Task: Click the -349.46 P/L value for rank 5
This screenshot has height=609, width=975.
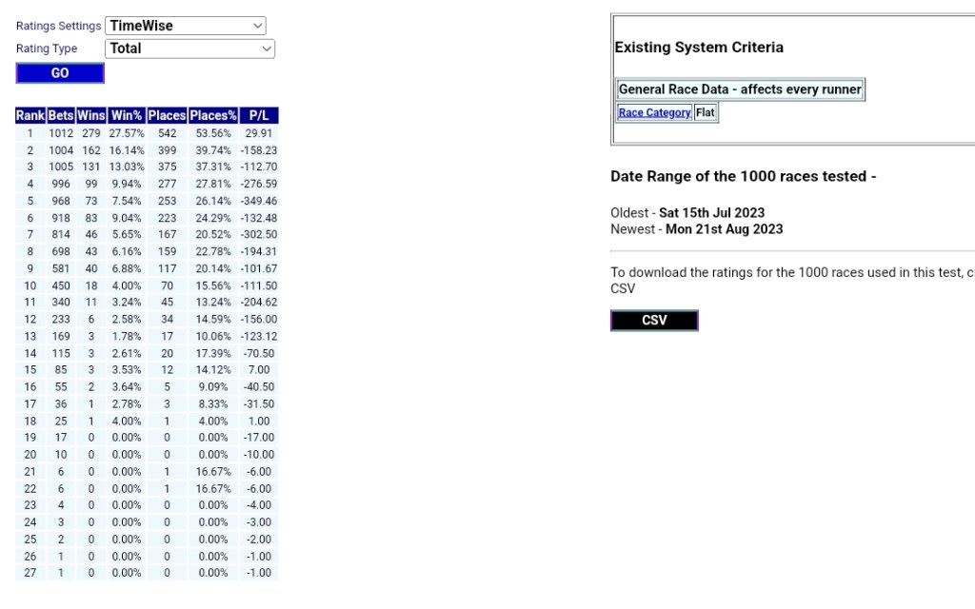Action: coord(258,202)
